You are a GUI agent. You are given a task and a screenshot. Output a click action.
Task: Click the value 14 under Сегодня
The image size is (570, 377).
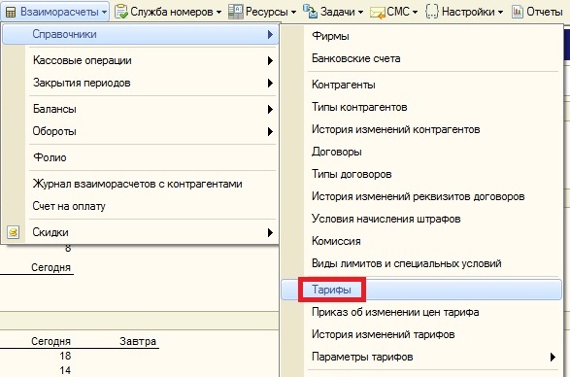click(x=65, y=370)
